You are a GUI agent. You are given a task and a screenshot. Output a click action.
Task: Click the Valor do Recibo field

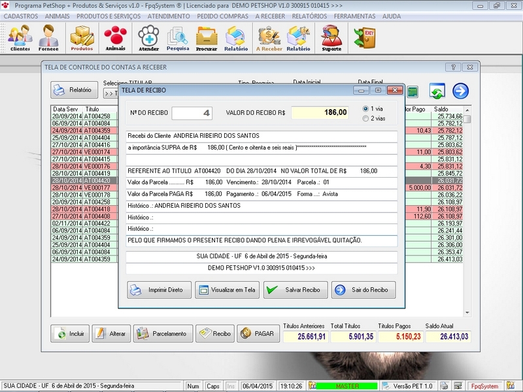[320, 112]
